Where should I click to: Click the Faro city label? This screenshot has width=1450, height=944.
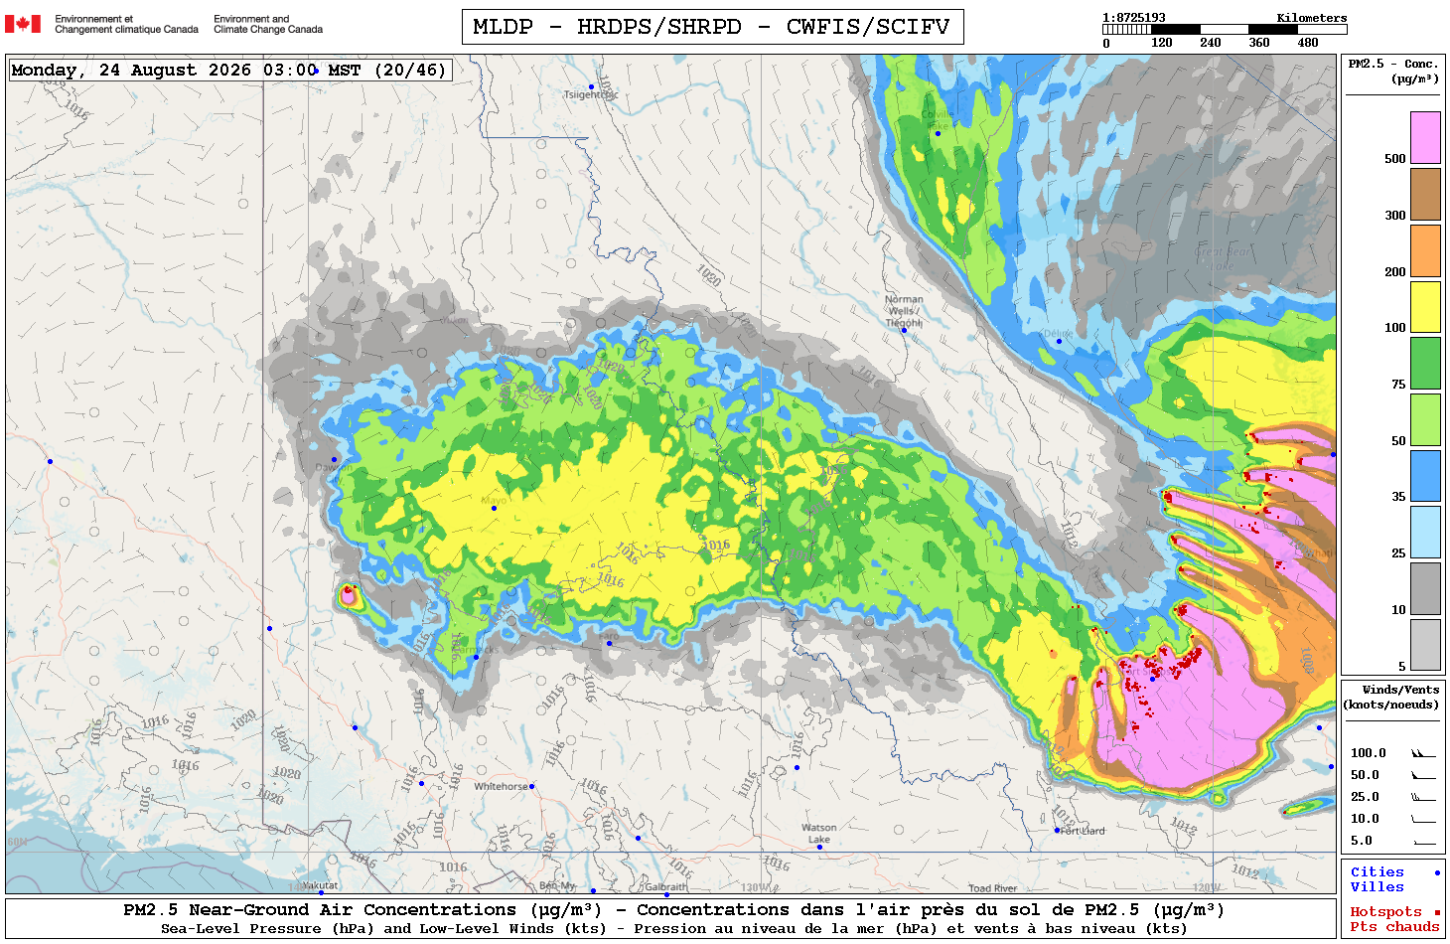point(609,635)
